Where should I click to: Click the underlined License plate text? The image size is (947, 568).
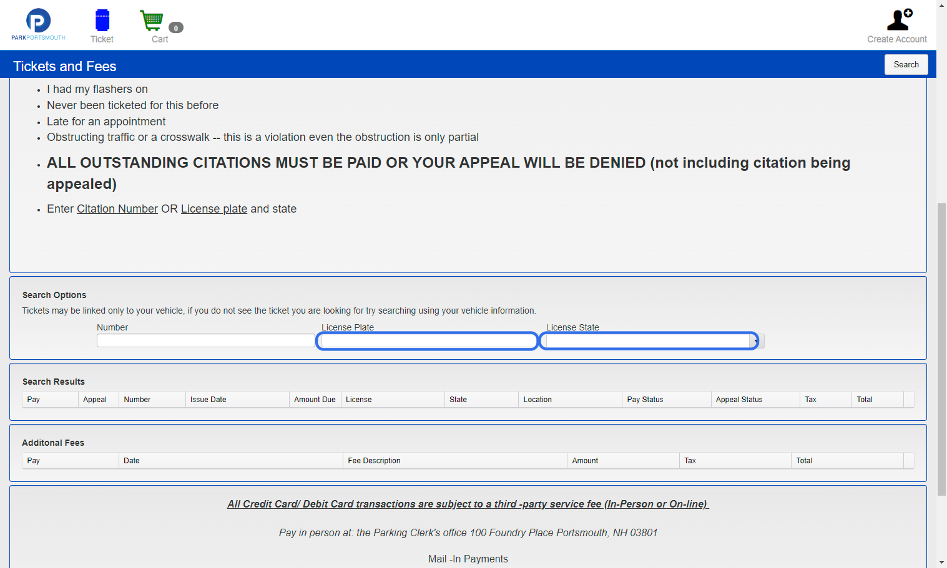tap(214, 209)
